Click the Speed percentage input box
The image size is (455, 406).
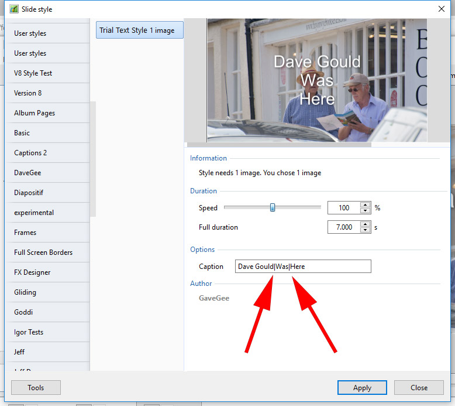pyautogui.click(x=343, y=208)
